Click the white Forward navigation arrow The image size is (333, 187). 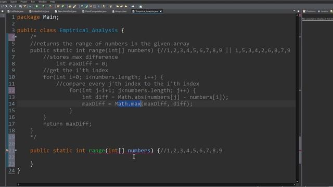click(x=133, y=6)
